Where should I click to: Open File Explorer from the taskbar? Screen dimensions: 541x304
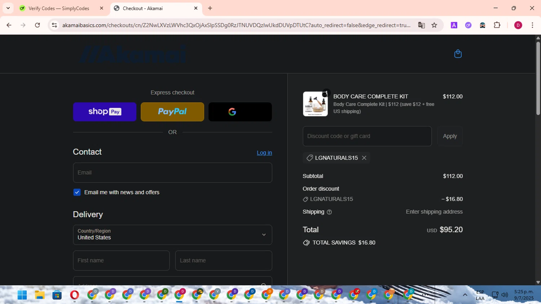pyautogui.click(x=40, y=295)
